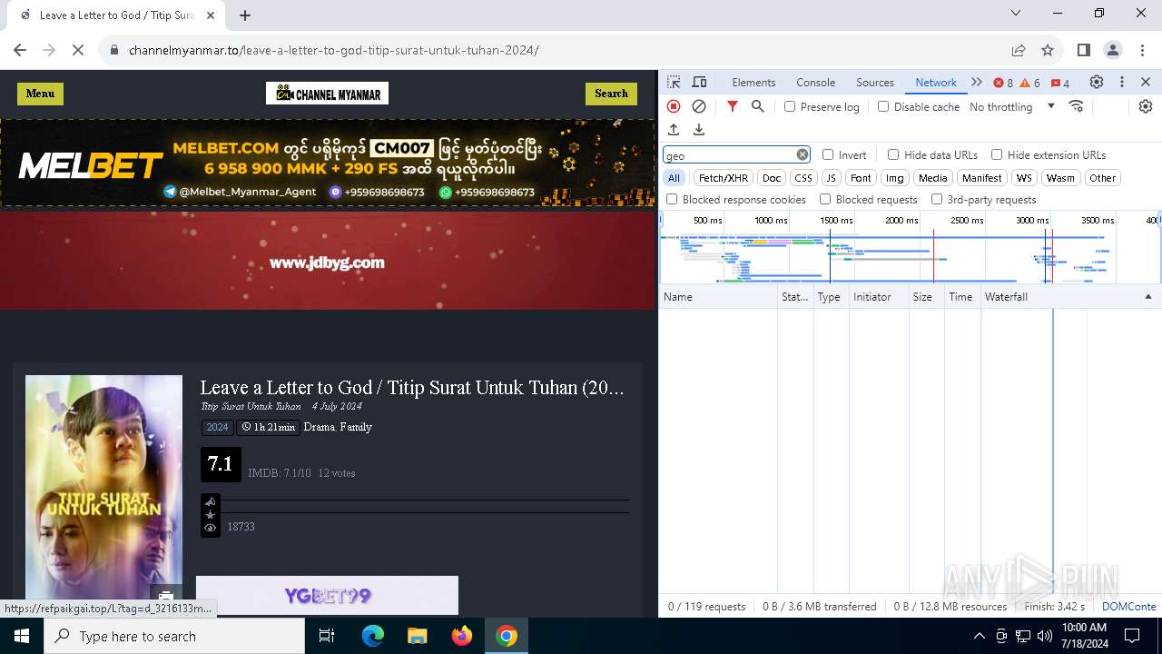
Task: Enable Disable cache checkbox
Action: [x=883, y=106]
